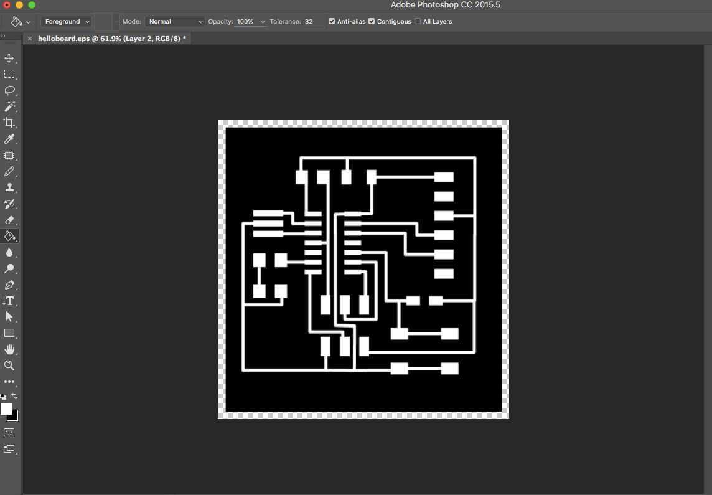Viewport: 712px width, 495px height.
Task: Select the Magic Wand tool
Action: (9, 106)
